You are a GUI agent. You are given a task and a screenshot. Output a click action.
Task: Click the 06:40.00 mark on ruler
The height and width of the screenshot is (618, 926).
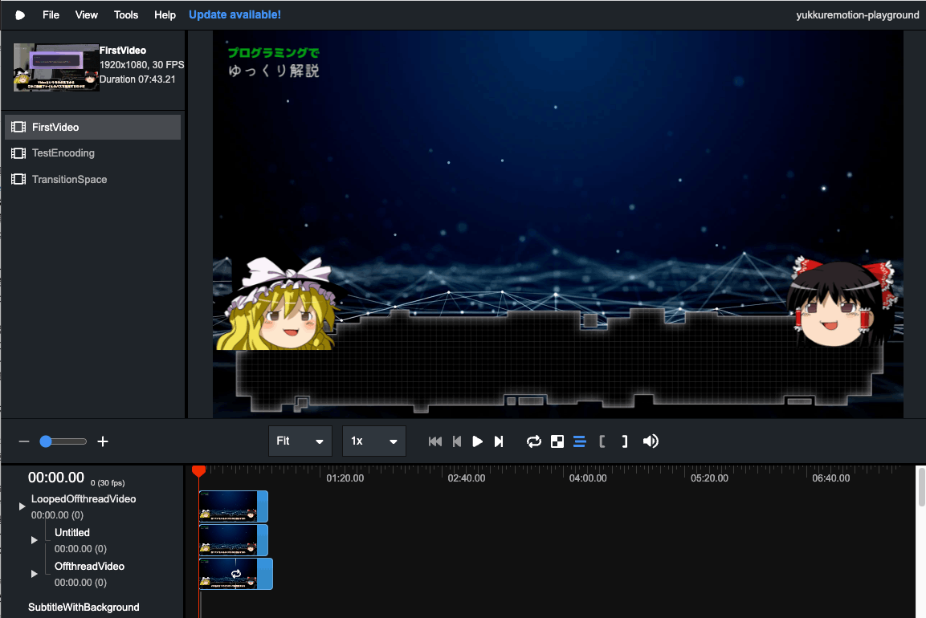pos(831,478)
